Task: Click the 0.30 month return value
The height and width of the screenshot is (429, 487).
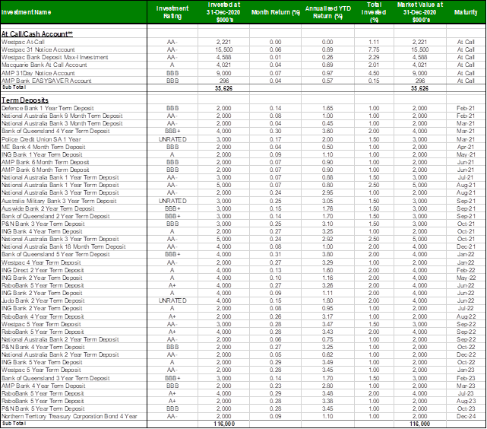Action: tap(276, 131)
